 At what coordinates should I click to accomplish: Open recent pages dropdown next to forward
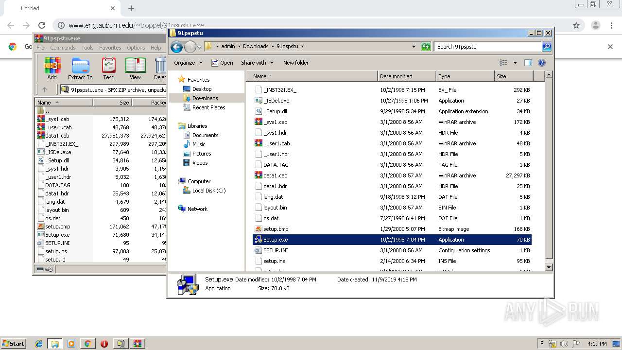coord(199,47)
